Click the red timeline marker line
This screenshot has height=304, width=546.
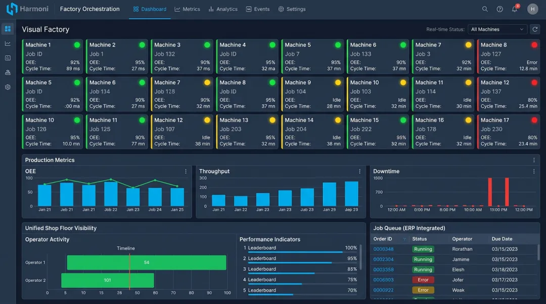(x=129, y=272)
